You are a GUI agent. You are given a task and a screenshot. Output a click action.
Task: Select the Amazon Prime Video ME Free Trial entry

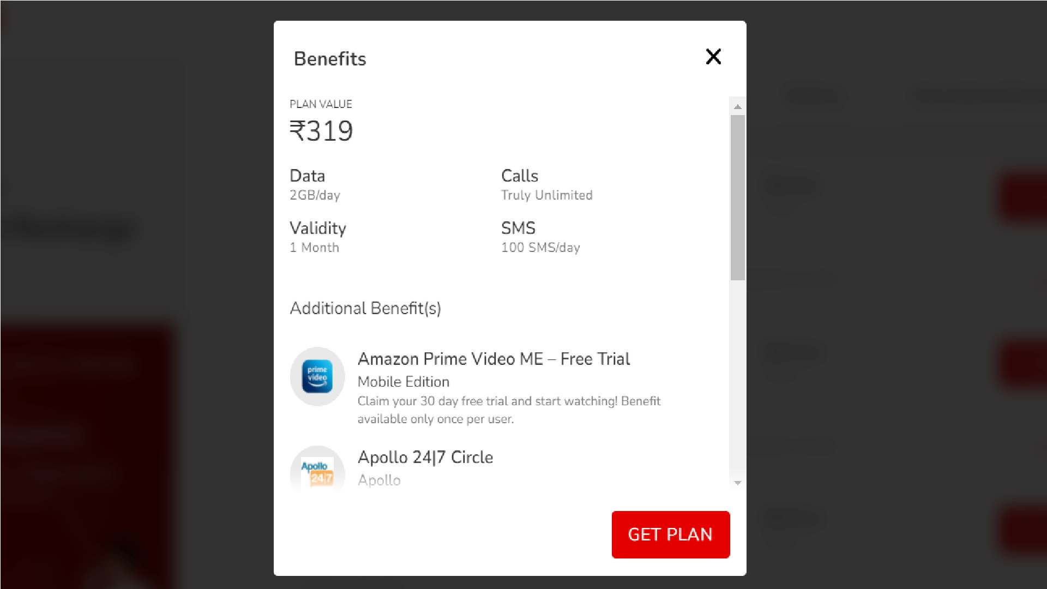coord(494,359)
